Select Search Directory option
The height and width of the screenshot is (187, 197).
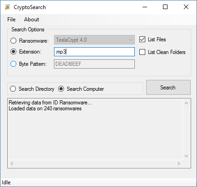coord(13,89)
